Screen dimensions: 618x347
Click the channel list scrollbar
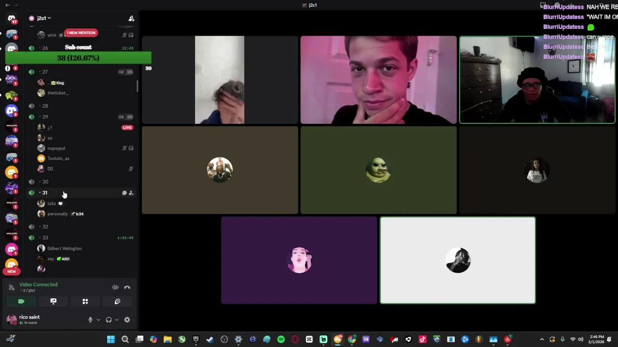138,86
